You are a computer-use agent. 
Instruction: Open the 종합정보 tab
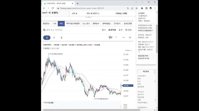[x=46, y=24]
